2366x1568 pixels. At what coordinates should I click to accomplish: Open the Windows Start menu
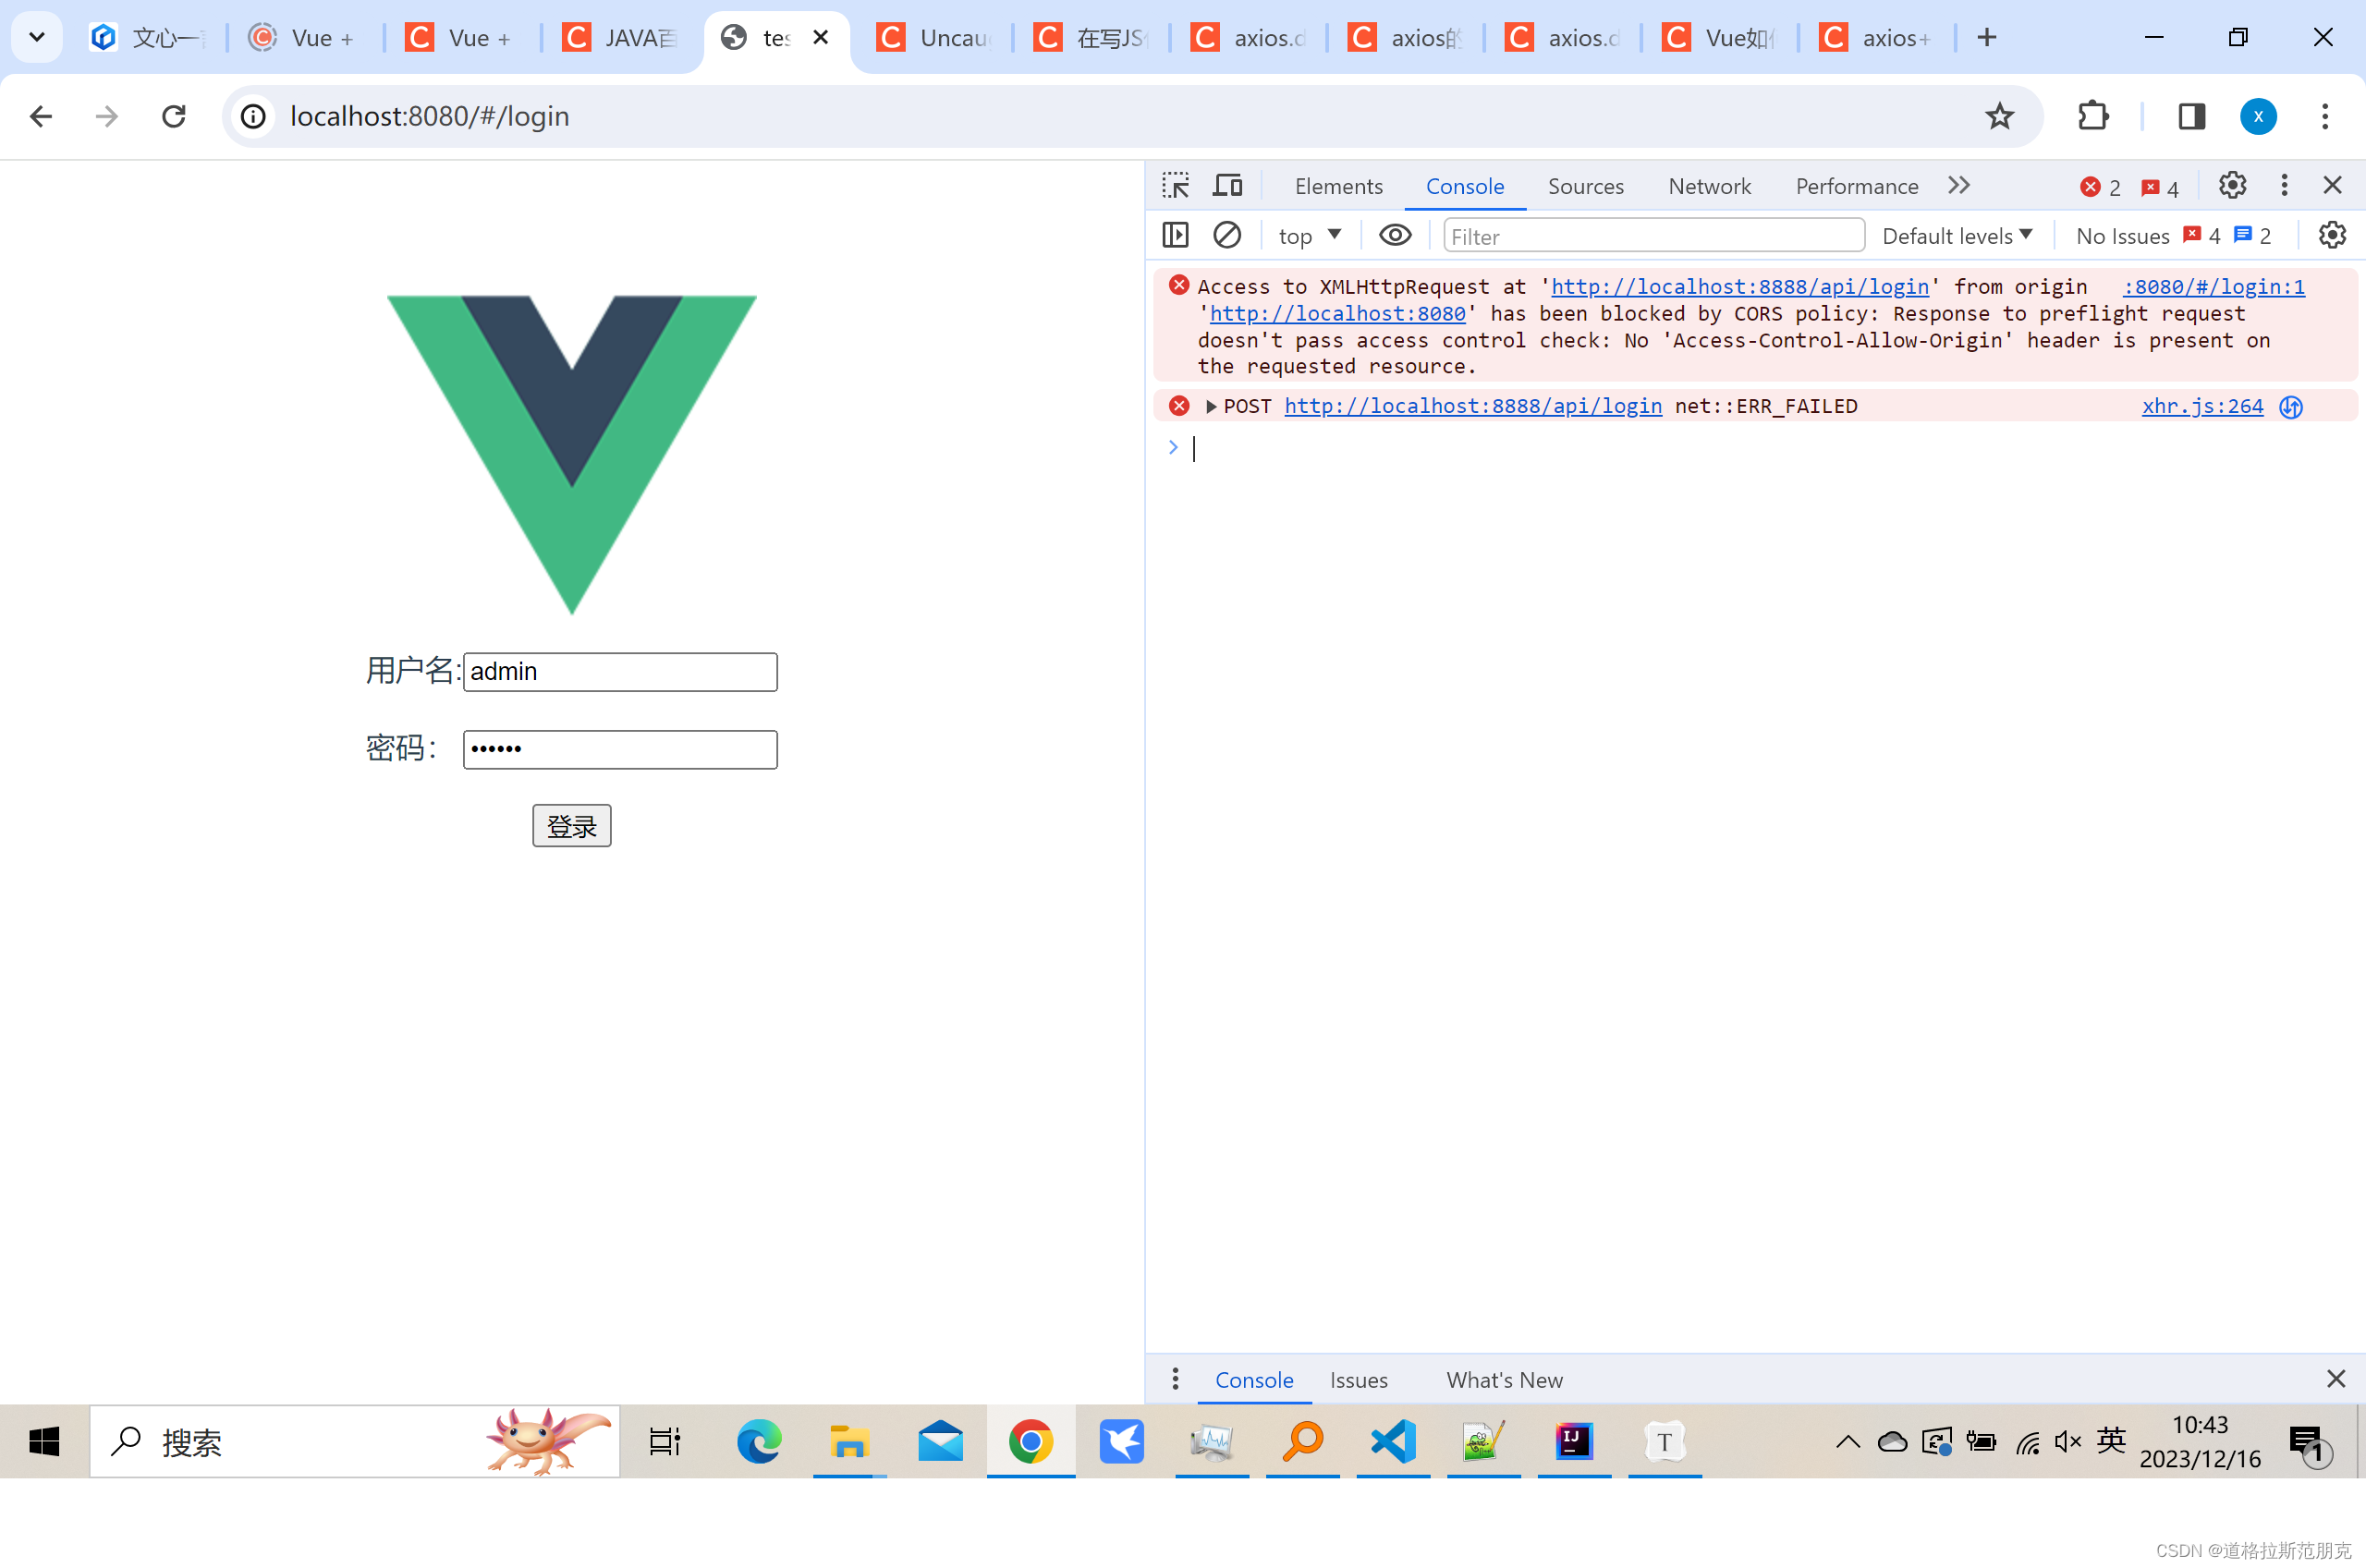pyautogui.click(x=45, y=1441)
